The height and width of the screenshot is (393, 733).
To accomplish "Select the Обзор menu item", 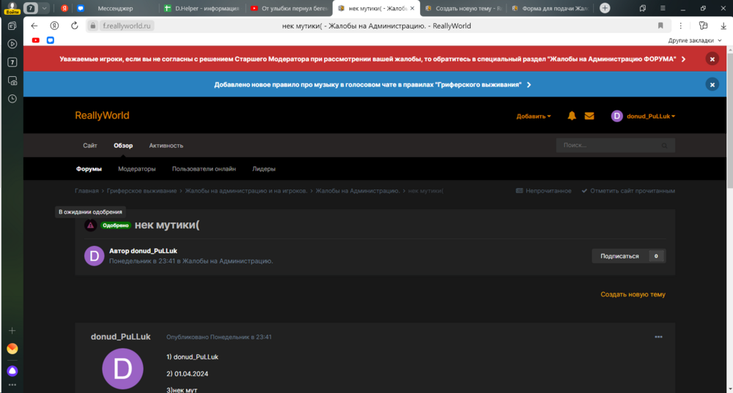I will pyautogui.click(x=123, y=146).
